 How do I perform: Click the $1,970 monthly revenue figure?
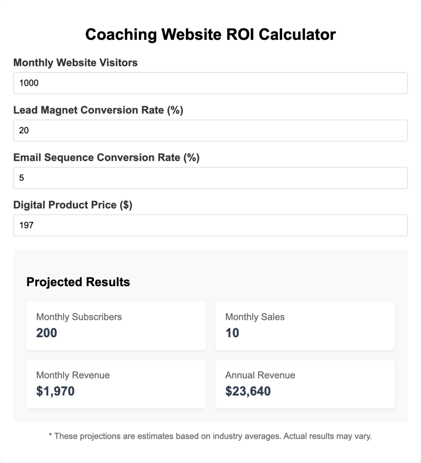pyautogui.click(x=55, y=391)
